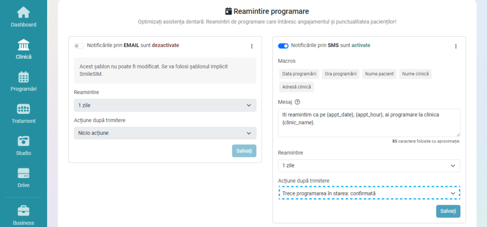The height and width of the screenshot is (227, 487).
Task: Click the help icon next to Mesaj
Action: pyautogui.click(x=298, y=102)
